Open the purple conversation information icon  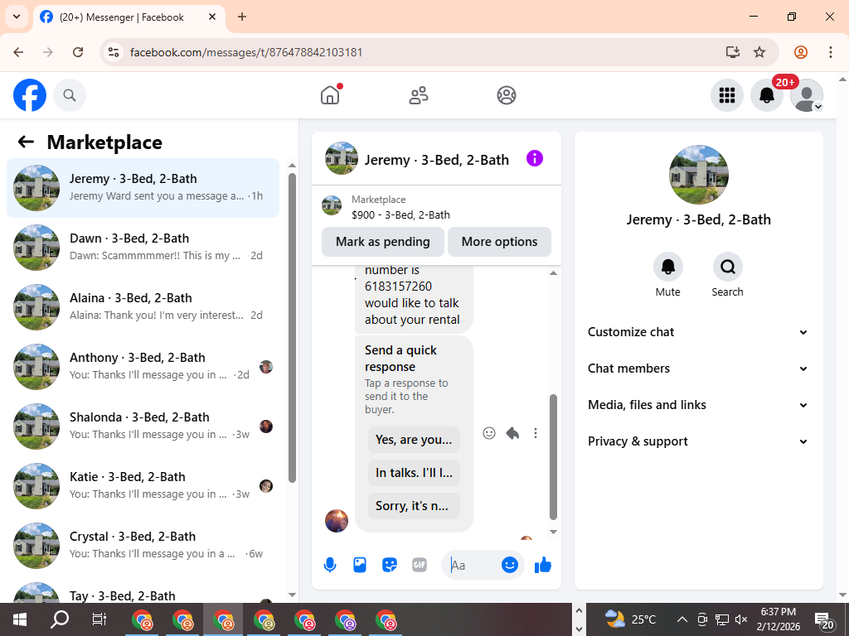click(x=535, y=158)
